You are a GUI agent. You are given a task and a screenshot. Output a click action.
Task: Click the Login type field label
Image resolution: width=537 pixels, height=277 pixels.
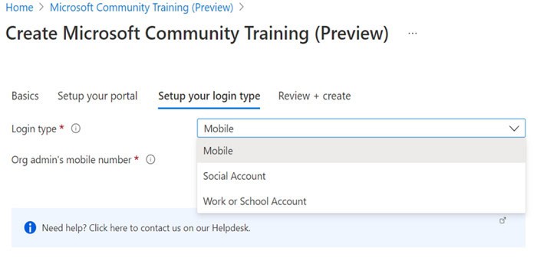coord(34,129)
